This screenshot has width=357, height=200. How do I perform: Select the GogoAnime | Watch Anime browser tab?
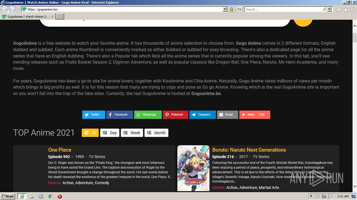point(28,17)
